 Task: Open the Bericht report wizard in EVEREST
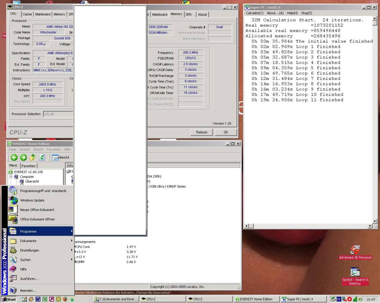[x=60, y=158]
